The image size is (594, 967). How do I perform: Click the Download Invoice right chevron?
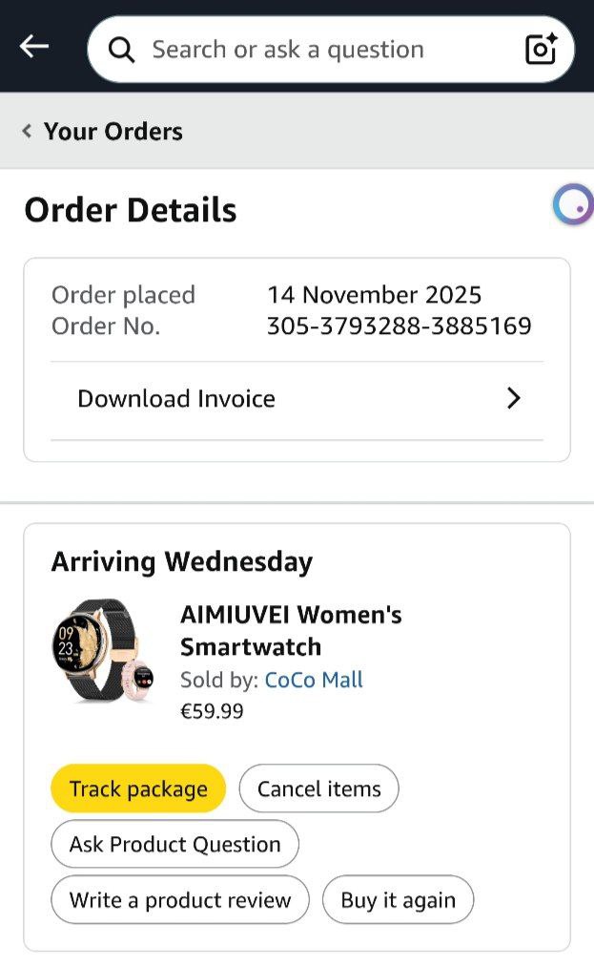[514, 398]
